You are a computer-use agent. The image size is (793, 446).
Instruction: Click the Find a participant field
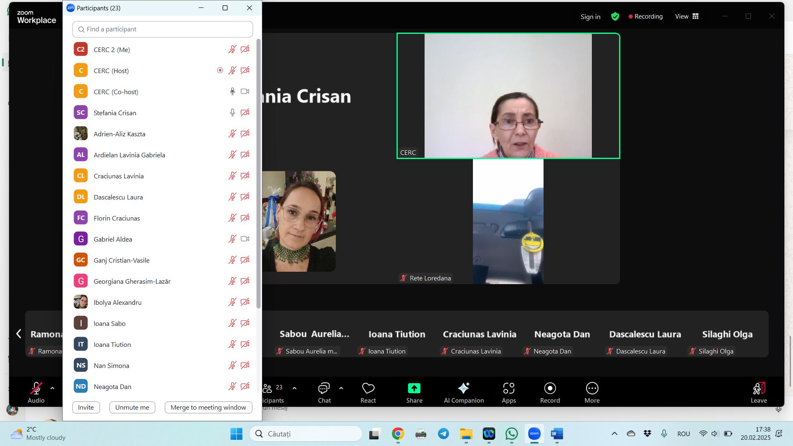[163, 29]
